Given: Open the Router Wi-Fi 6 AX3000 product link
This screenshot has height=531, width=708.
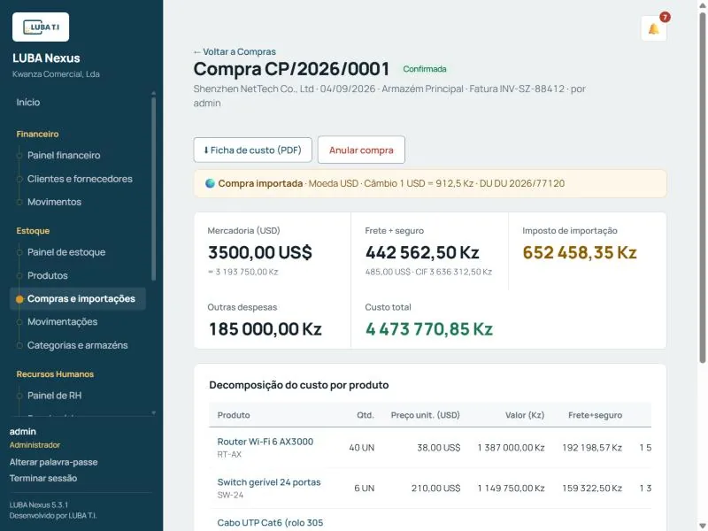Looking at the screenshot, I should tap(265, 442).
